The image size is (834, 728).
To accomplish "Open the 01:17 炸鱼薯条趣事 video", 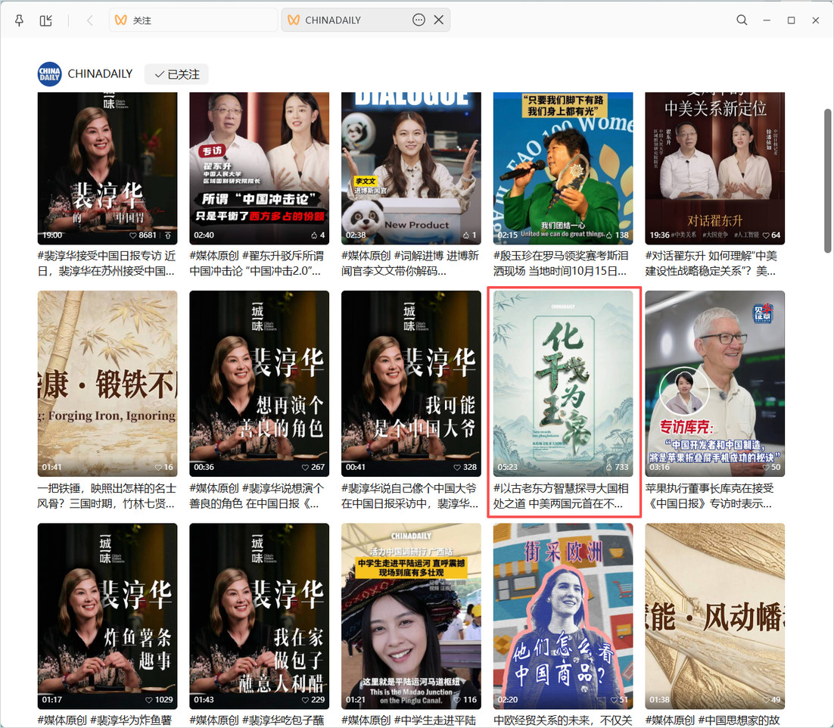I will pyautogui.click(x=107, y=616).
